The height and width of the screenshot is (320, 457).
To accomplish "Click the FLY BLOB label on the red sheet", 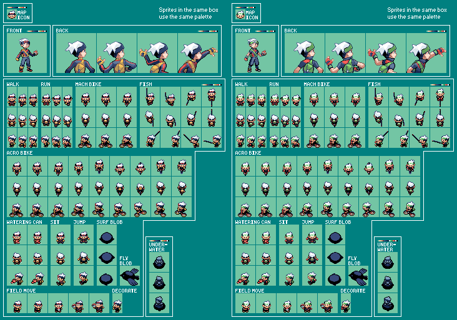I will [125, 261].
